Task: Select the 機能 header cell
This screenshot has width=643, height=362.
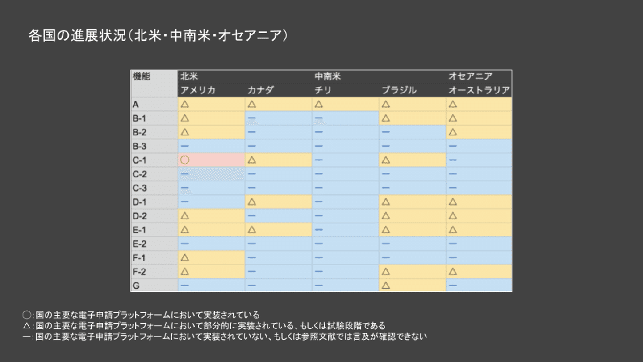Action: (x=142, y=76)
